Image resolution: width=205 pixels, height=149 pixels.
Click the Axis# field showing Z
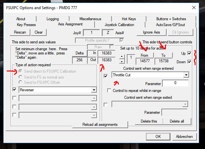coord(108,33)
